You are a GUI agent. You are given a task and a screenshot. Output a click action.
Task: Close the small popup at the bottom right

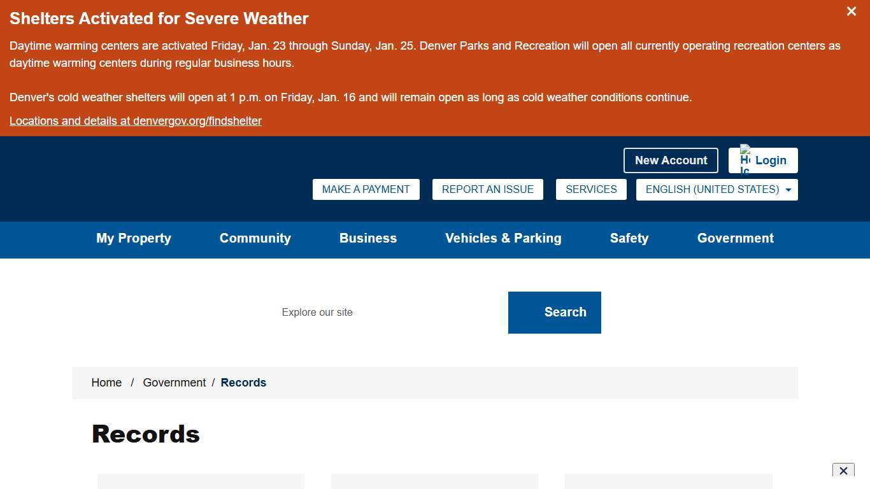coord(843,471)
